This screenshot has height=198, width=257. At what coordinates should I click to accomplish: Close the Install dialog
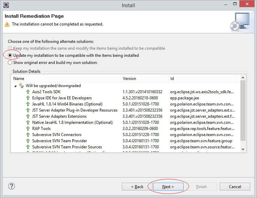tap(247, 4)
